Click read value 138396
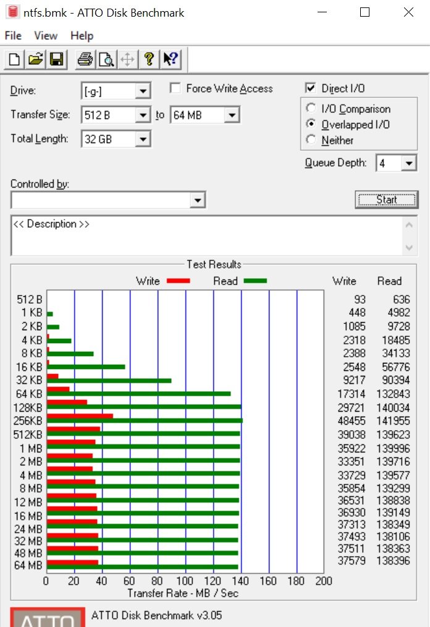Screen dimensions: 430x627 click(x=393, y=560)
